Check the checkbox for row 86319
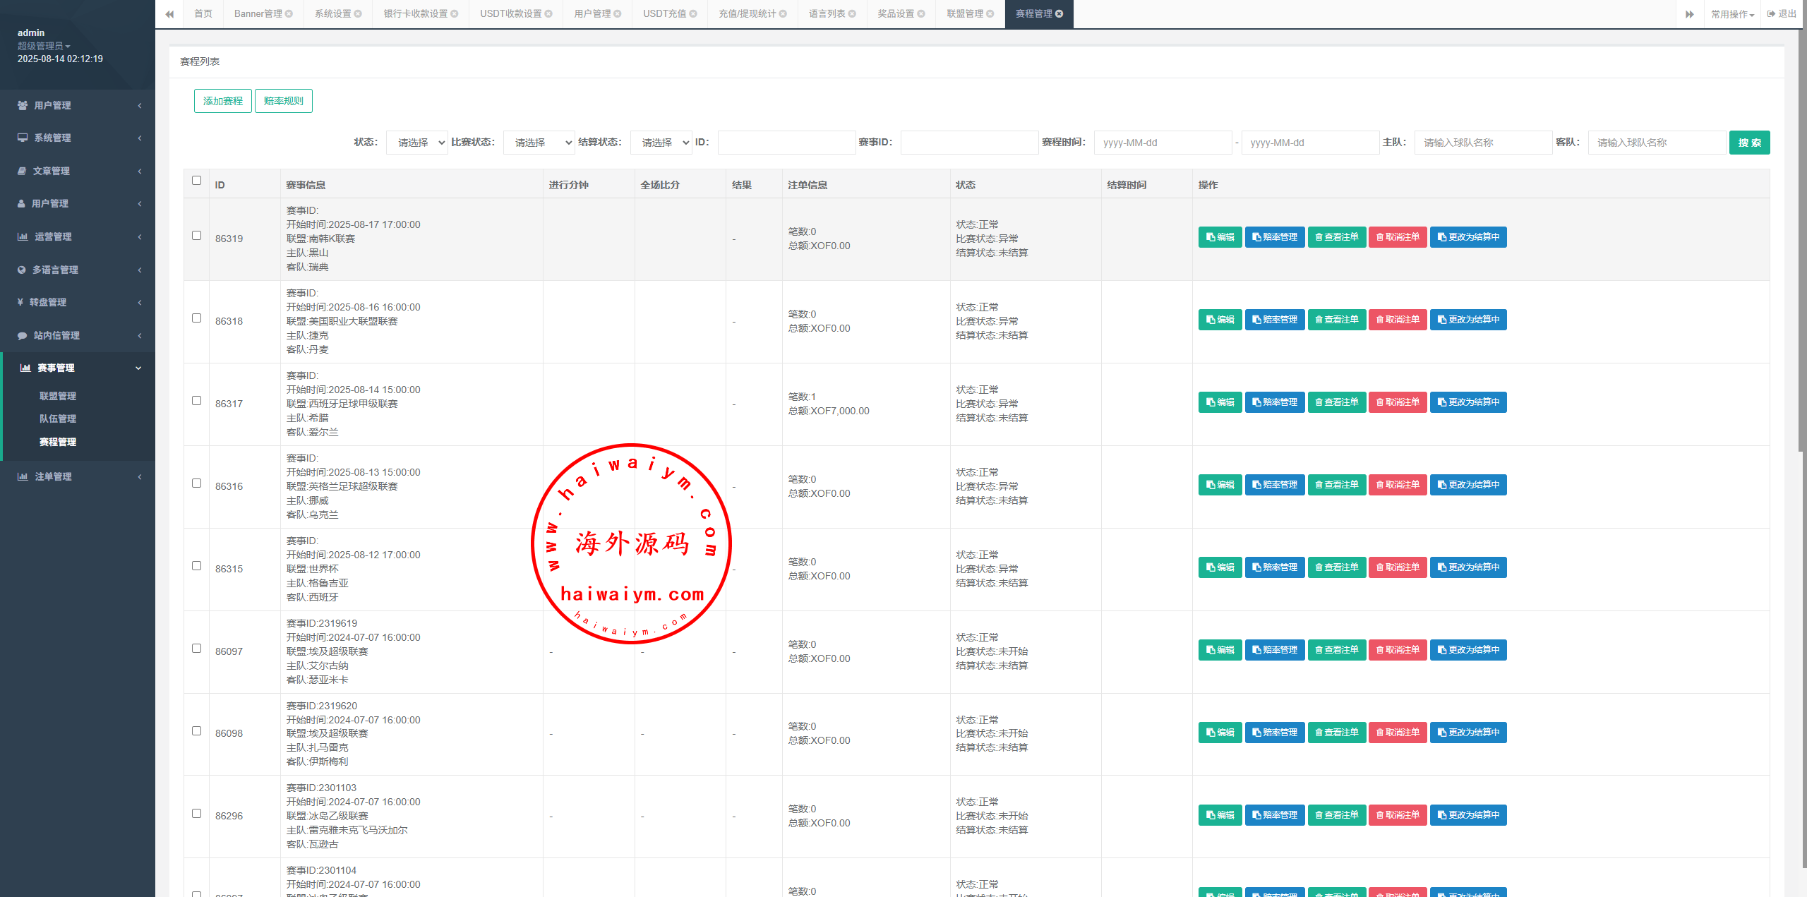The height and width of the screenshot is (897, 1807). point(196,236)
